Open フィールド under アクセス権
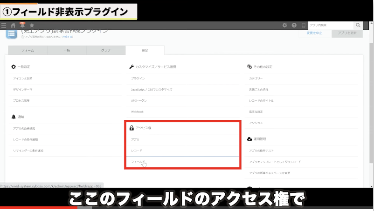The width and height of the screenshot is (374, 211). (x=138, y=162)
